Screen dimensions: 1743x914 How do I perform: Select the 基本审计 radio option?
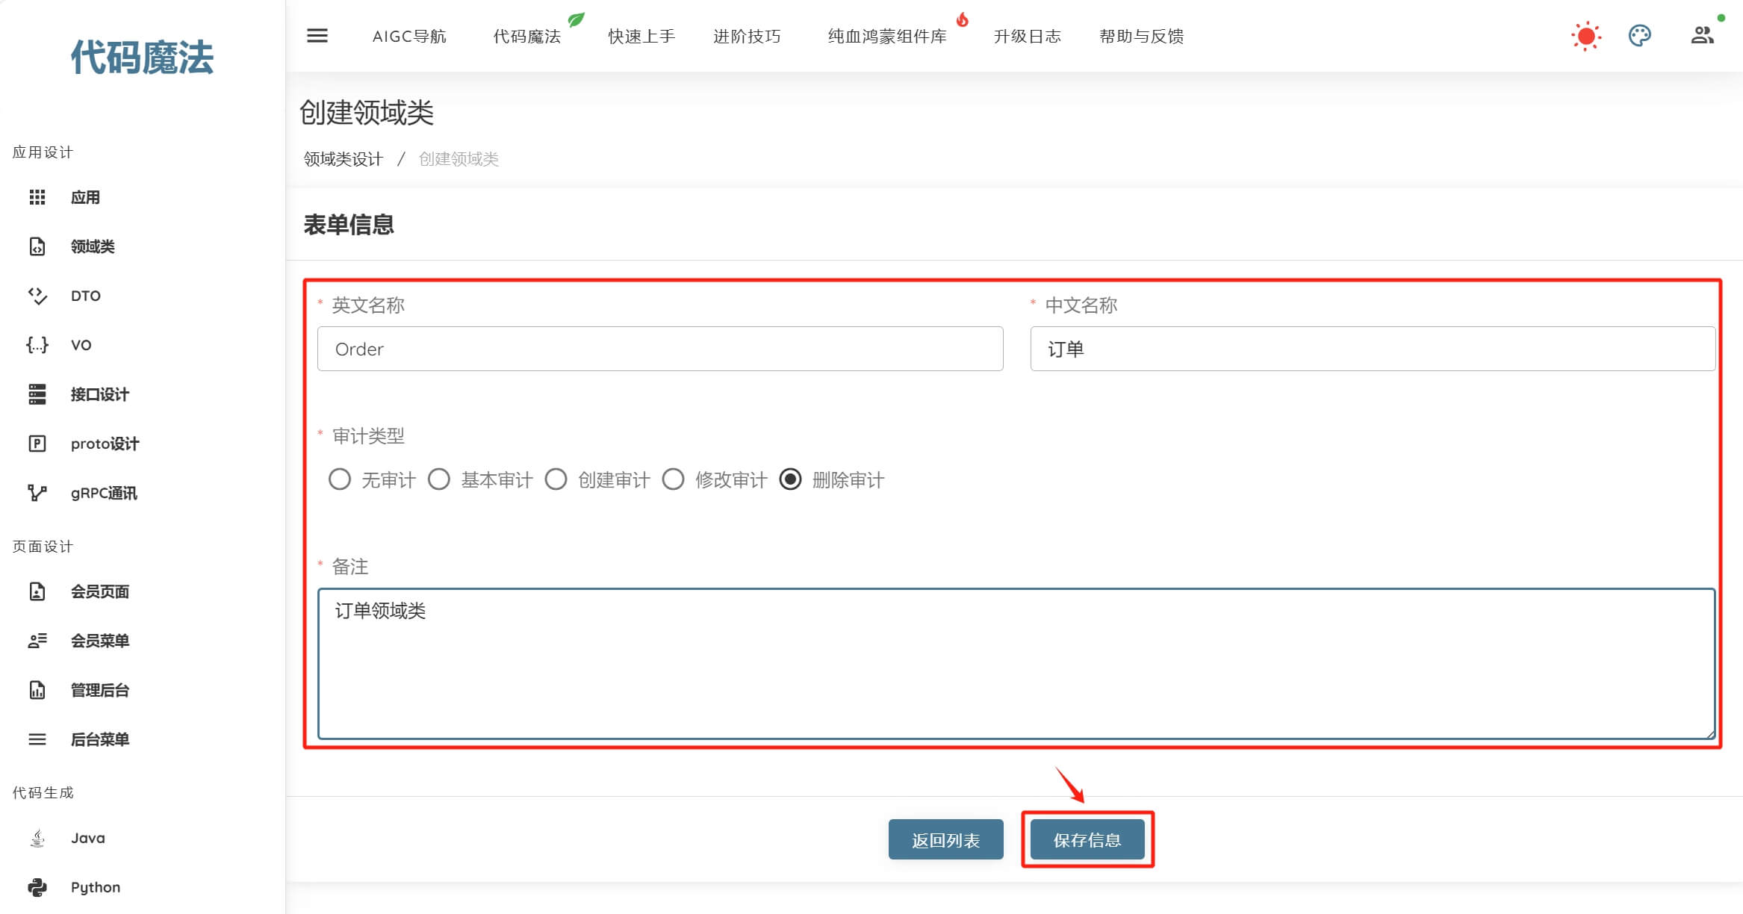(x=439, y=479)
